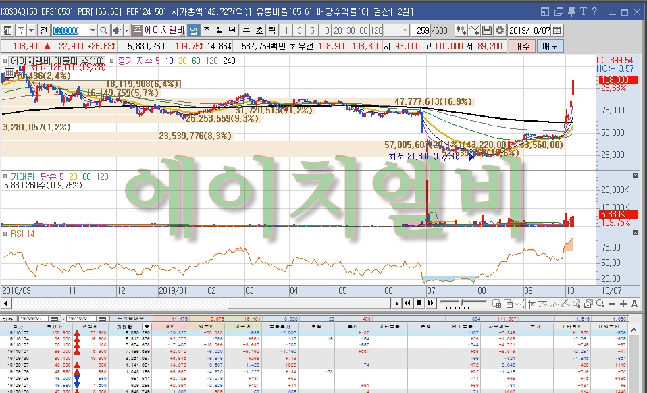Click the overlapping windows layout icon
The height and width of the screenshot is (393, 647).
tap(509, 304)
